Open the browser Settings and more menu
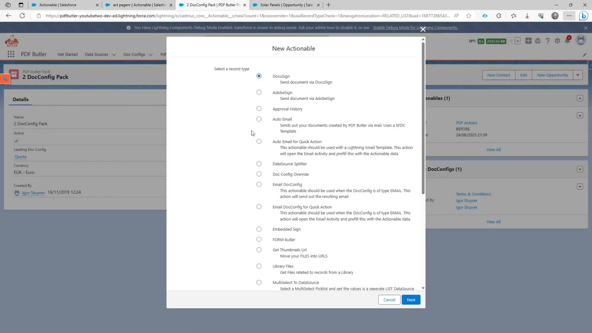This screenshot has width=592, height=333. (569, 16)
